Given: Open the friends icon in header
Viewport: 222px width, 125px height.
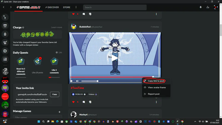Looking at the screenshot, I should 208,7.
